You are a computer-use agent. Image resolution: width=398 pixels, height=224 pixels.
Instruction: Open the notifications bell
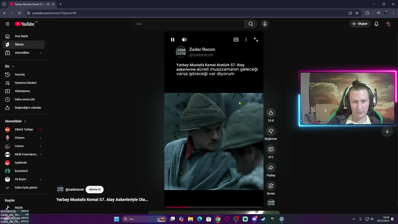click(x=376, y=24)
